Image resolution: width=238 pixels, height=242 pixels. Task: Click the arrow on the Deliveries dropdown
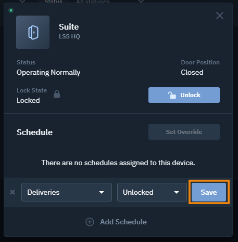pyautogui.click(x=102, y=192)
